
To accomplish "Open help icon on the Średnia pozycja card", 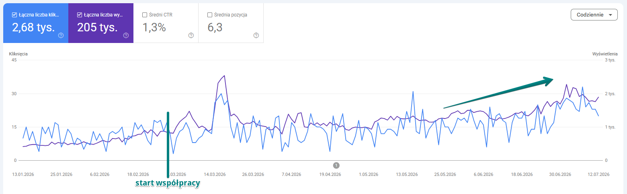I will [256, 35].
